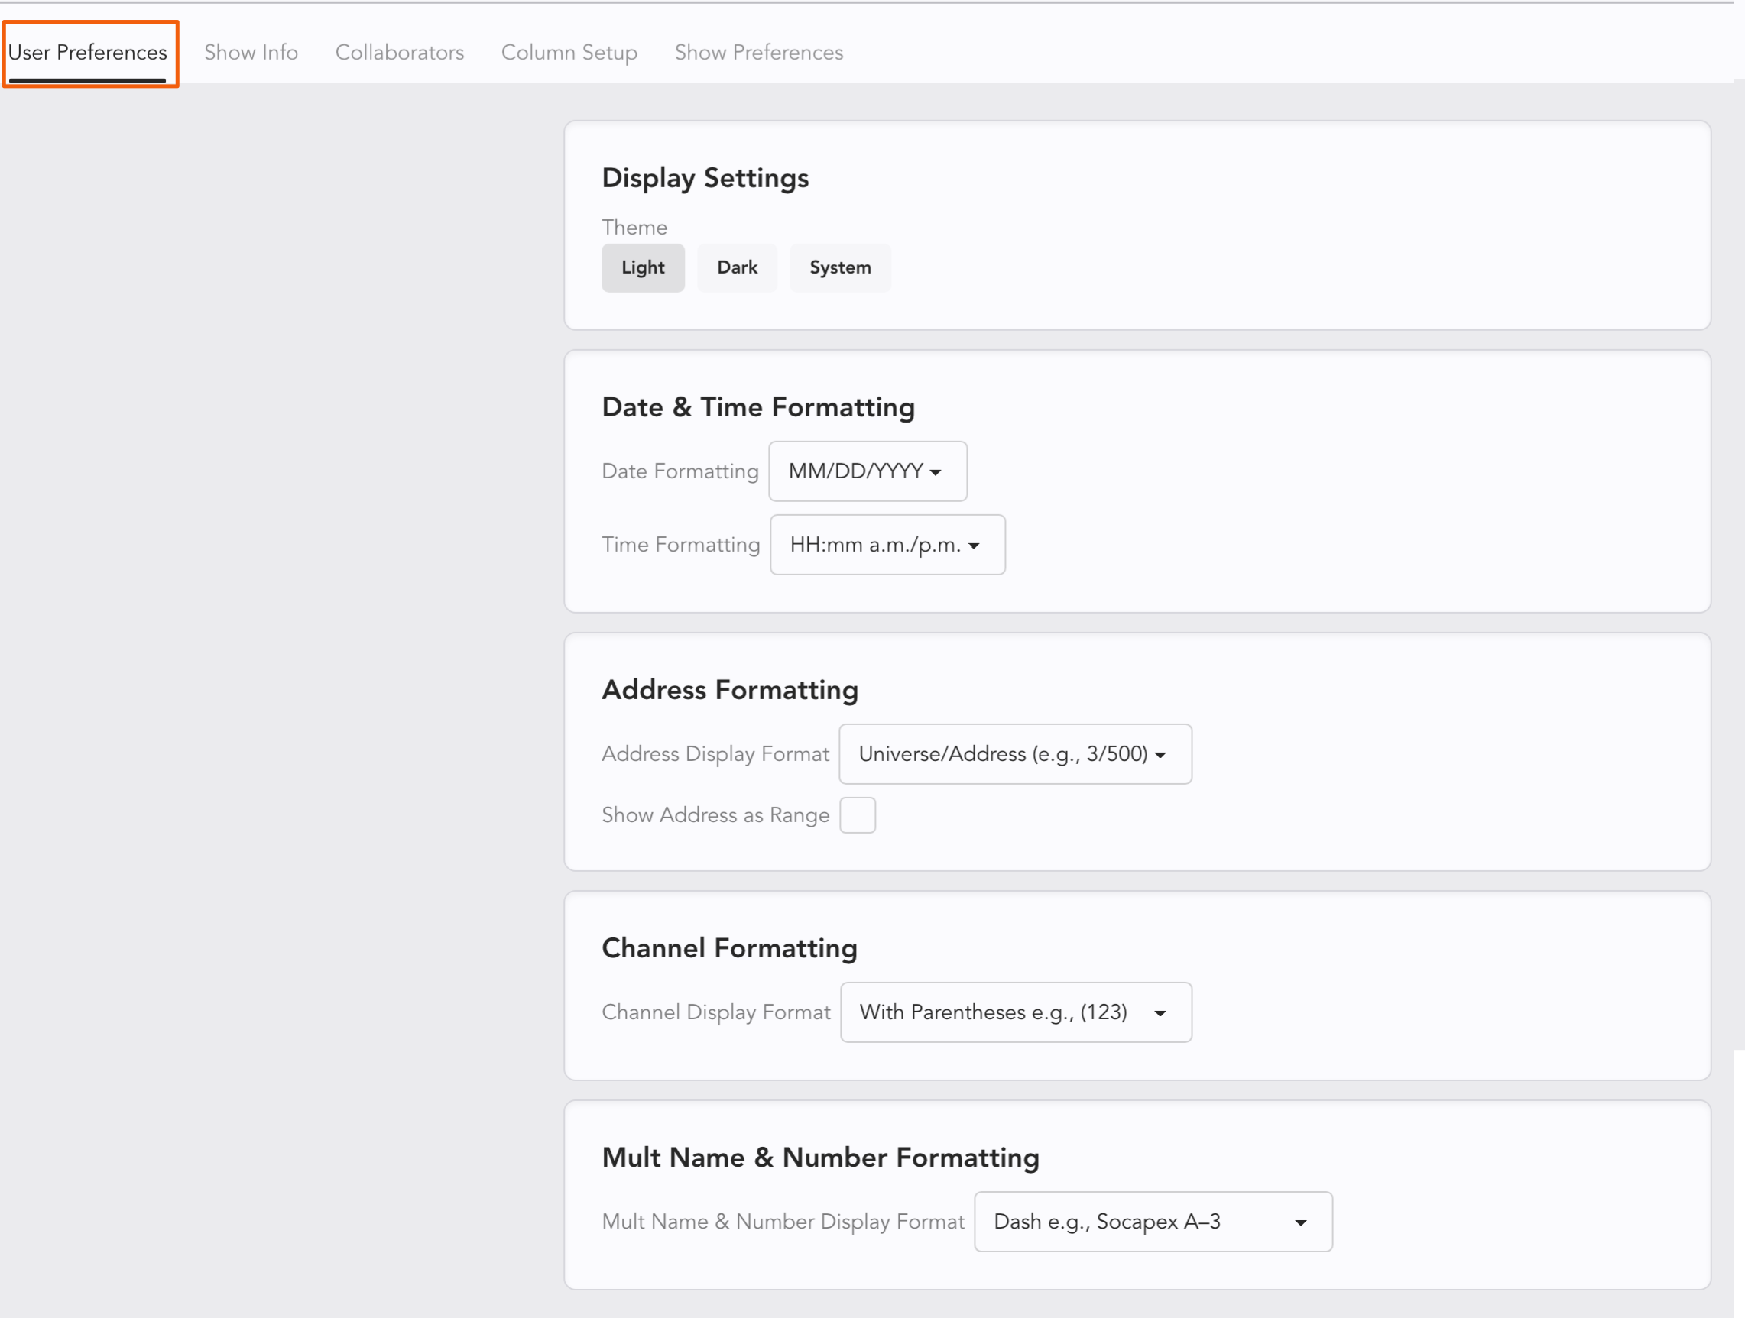Select the Light theme option

(x=642, y=267)
